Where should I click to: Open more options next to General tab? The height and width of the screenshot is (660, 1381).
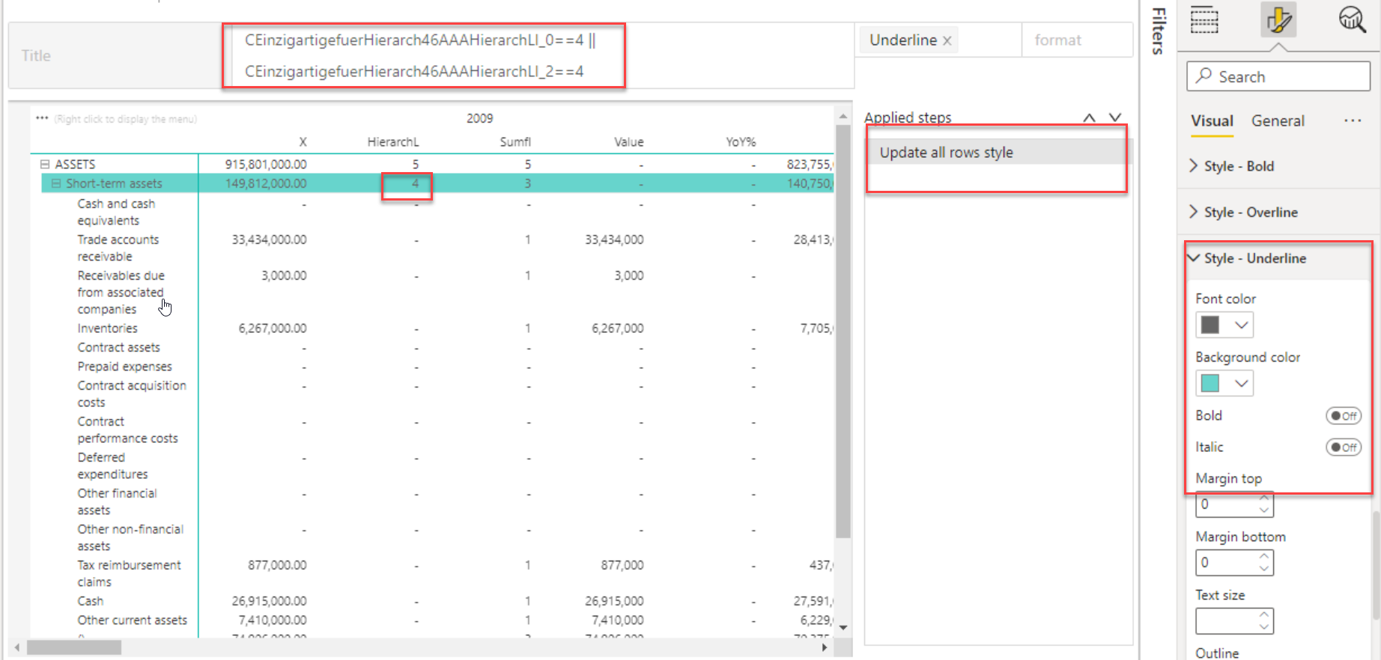point(1353,121)
